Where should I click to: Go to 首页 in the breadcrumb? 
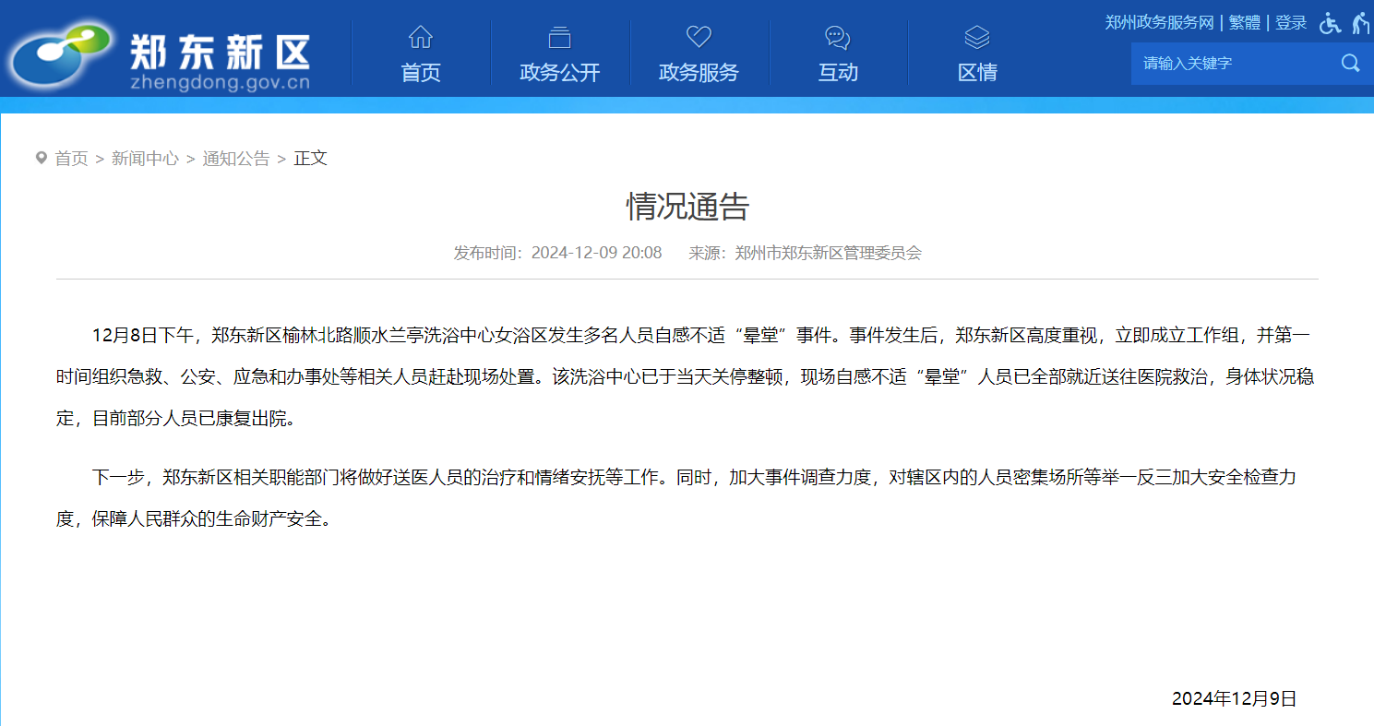[x=71, y=159]
